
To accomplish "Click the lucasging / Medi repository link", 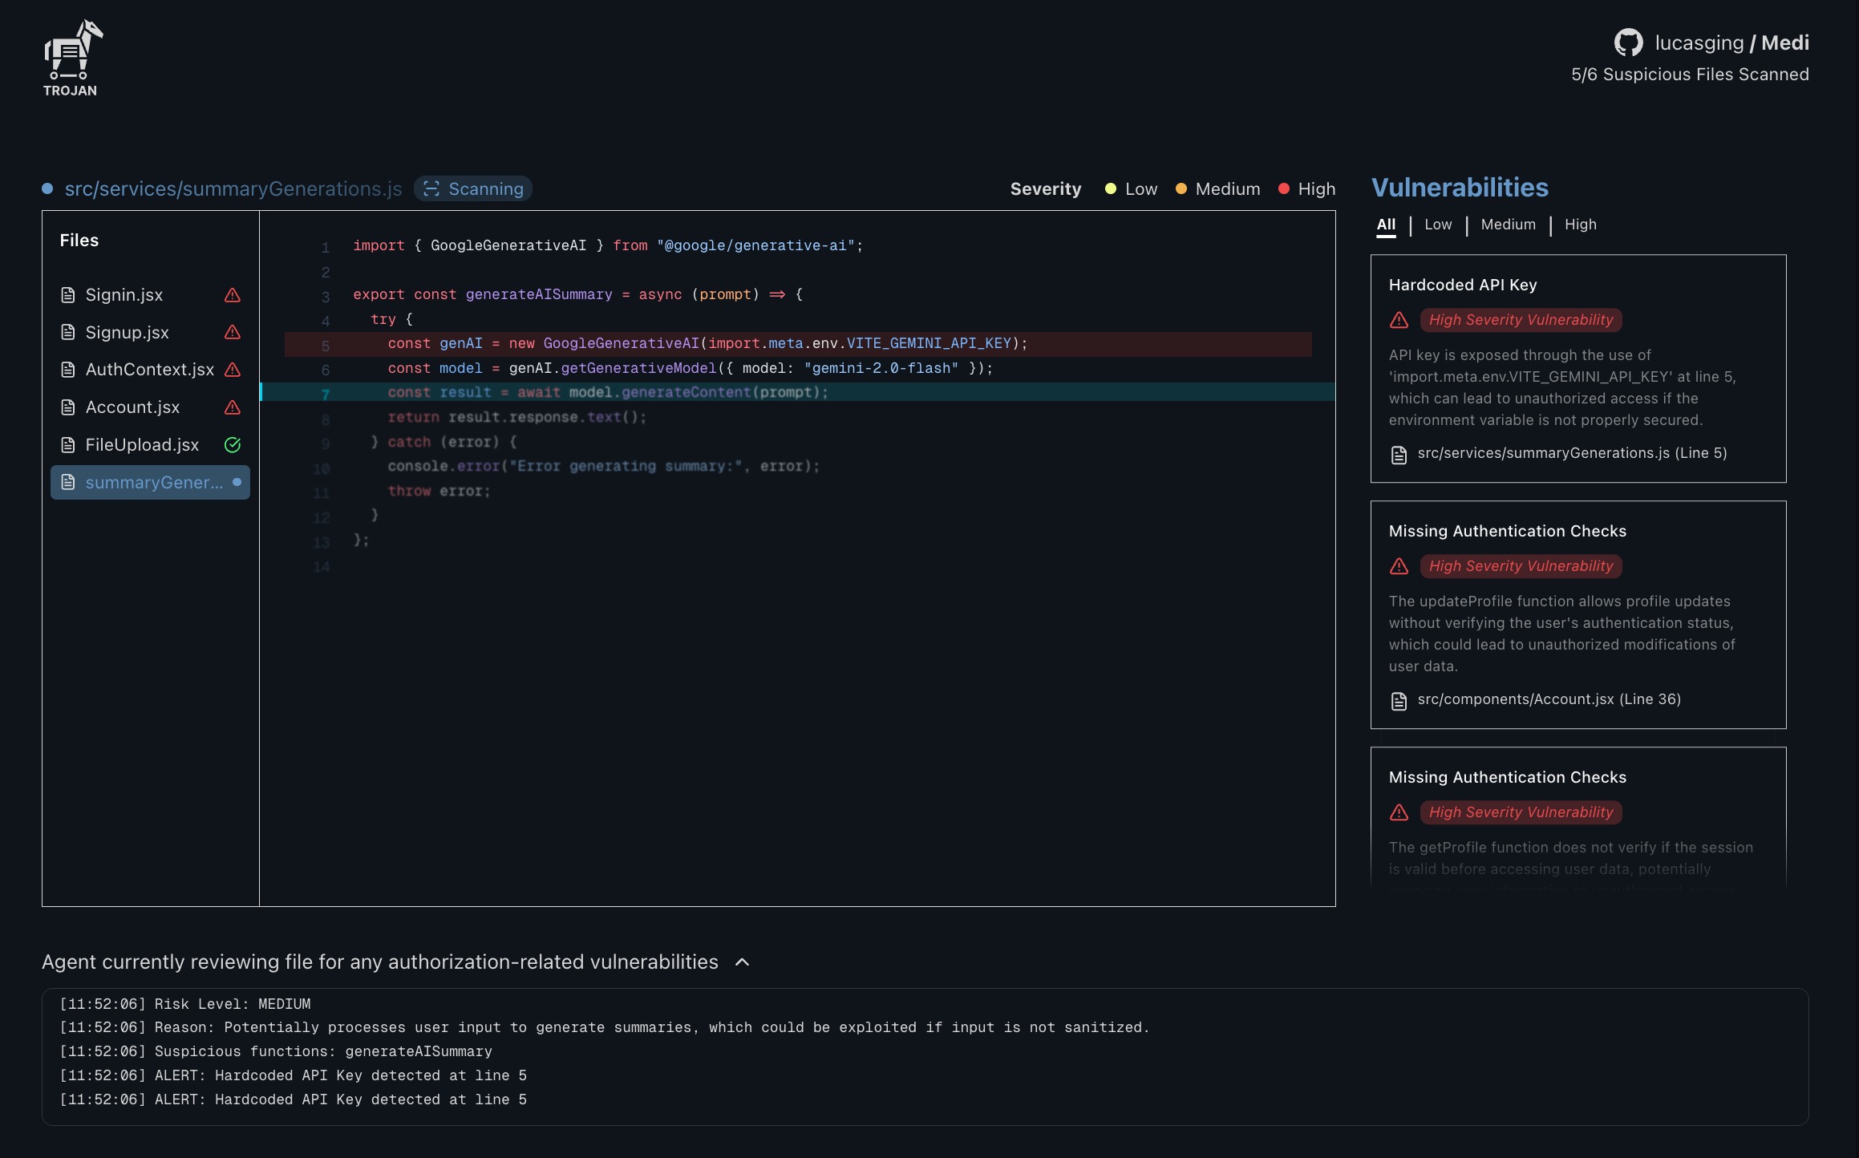I will (1731, 43).
